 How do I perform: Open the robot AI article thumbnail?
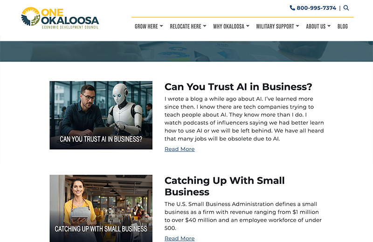coord(101,115)
